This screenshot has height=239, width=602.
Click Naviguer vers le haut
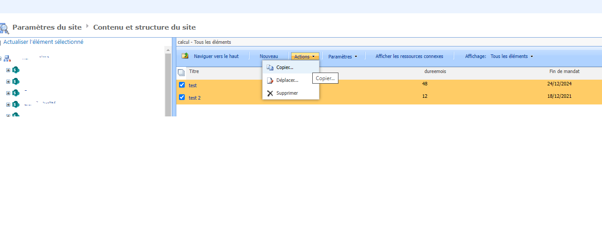[216, 56]
